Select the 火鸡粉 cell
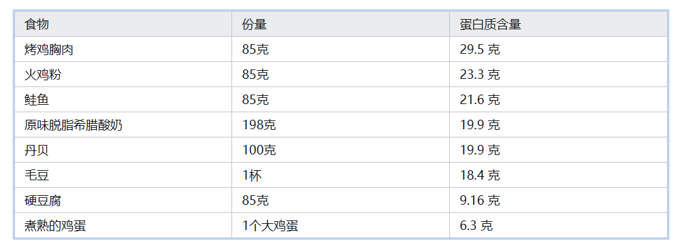682x249 pixels. (x=123, y=75)
